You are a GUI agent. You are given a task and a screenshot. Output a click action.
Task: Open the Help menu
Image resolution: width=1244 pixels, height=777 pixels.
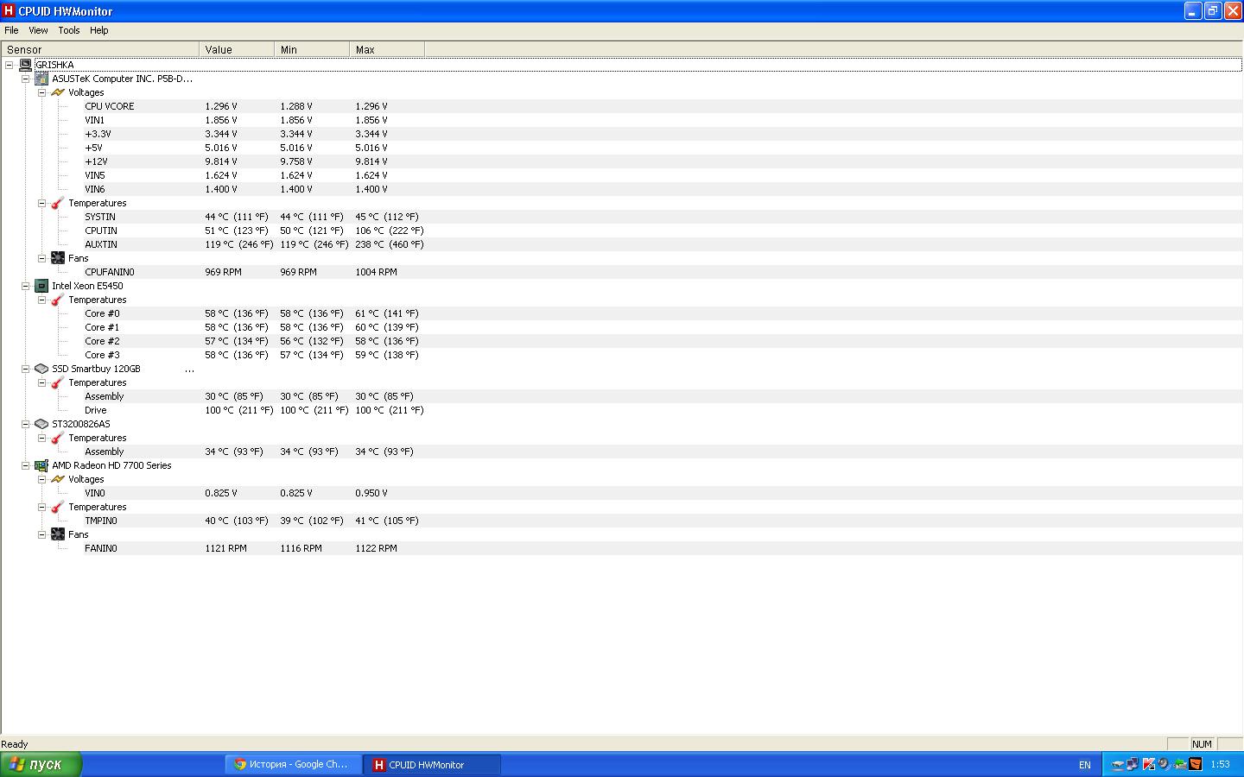pos(99,30)
